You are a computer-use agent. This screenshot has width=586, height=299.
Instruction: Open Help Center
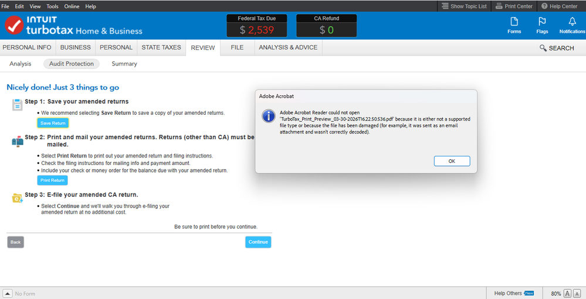pyautogui.click(x=560, y=6)
